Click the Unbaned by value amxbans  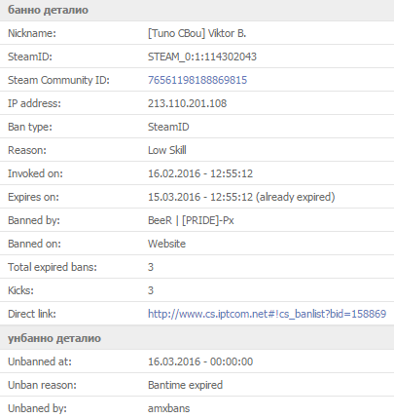coord(168,408)
